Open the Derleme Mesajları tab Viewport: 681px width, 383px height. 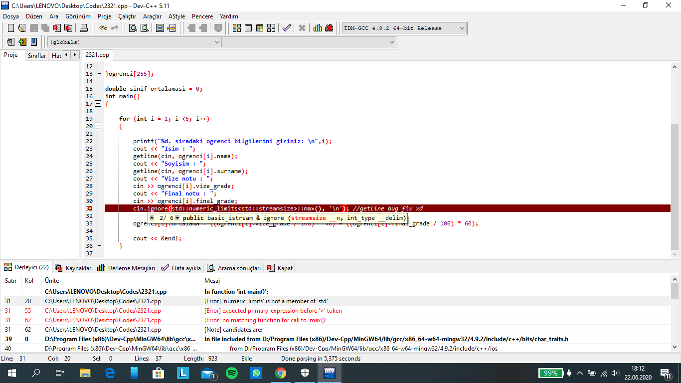pyautogui.click(x=126, y=268)
